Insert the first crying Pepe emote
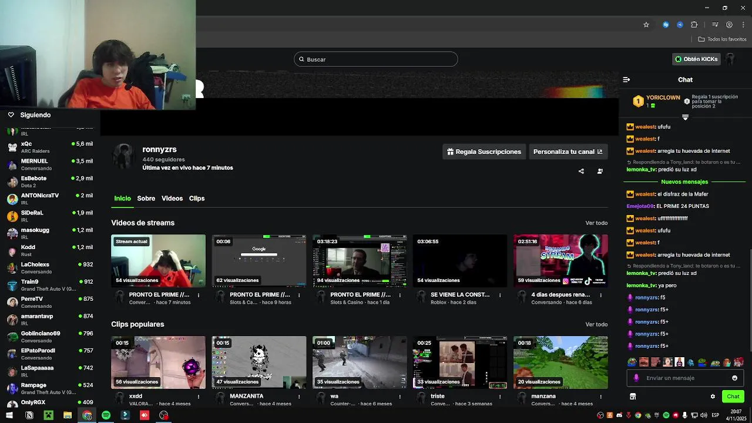The image size is (752, 423). tap(632, 362)
